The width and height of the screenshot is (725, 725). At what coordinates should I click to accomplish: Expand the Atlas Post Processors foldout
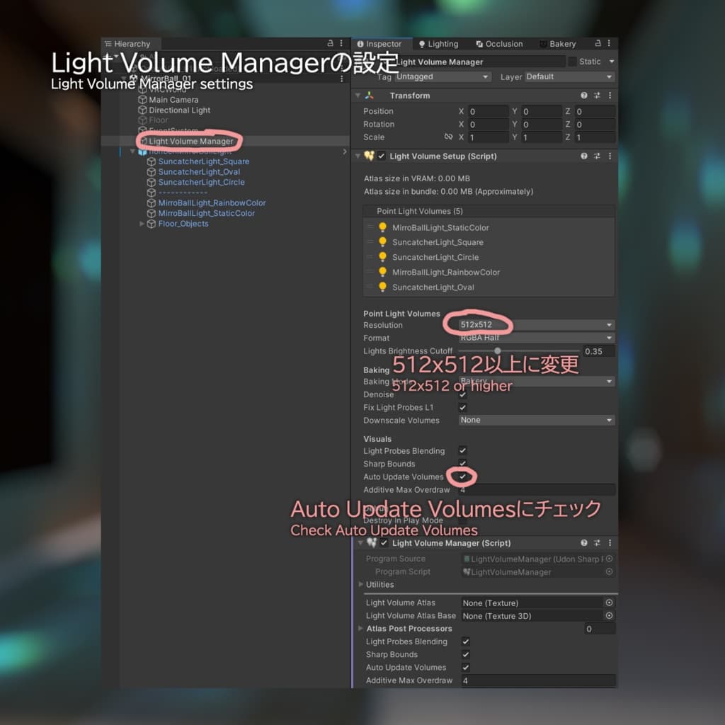(360, 629)
